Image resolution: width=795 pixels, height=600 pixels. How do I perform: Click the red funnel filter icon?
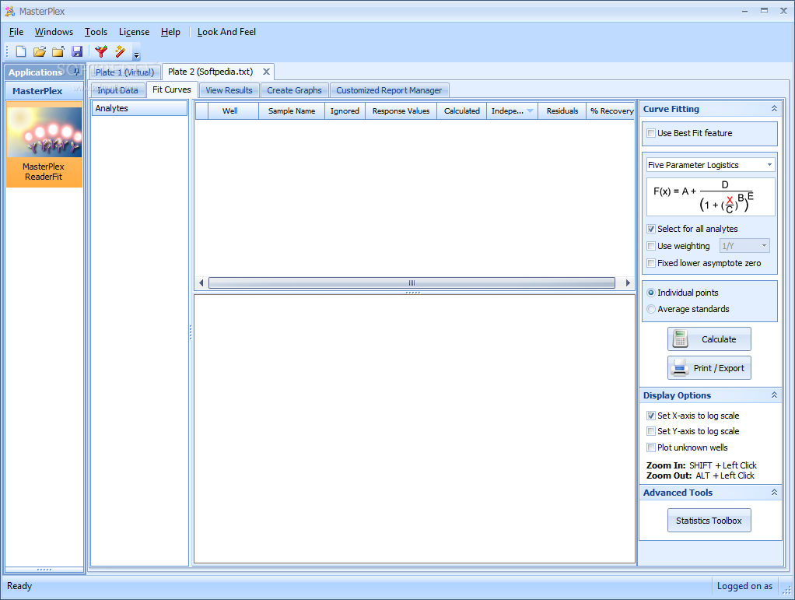click(101, 51)
